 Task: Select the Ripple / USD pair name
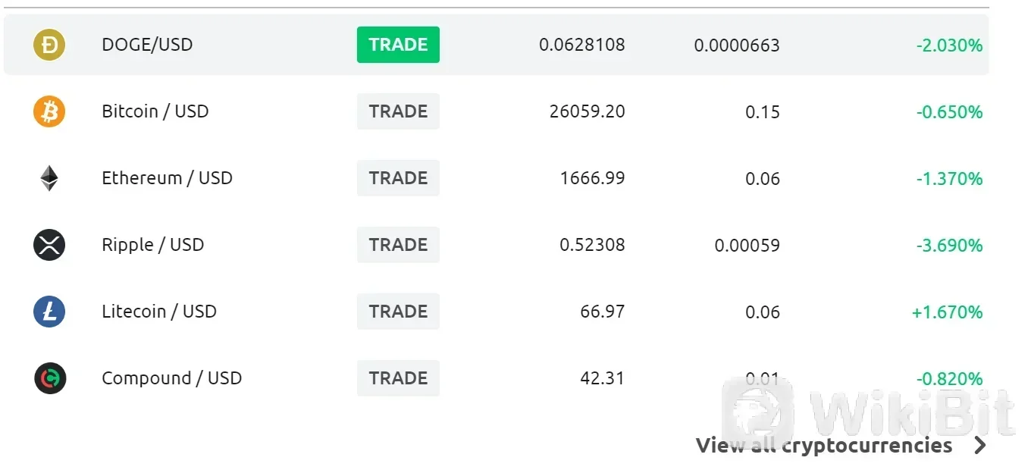[x=152, y=245]
